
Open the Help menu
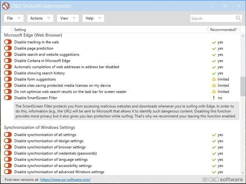tap(93, 18)
